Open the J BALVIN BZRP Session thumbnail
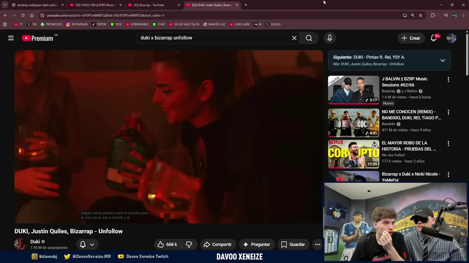Screen dimensions: 469x263 (354, 90)
